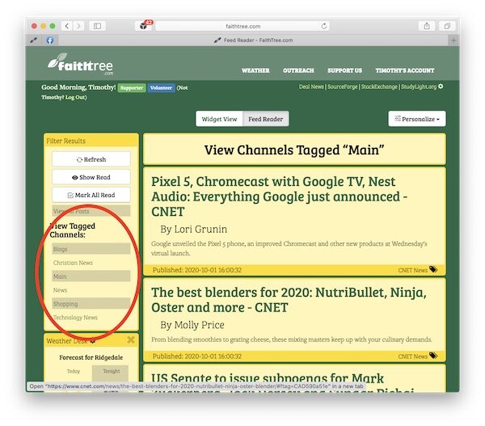Click the By Molly Price byline
This screenshot has height=426, width=485.
tap(192, 325)
